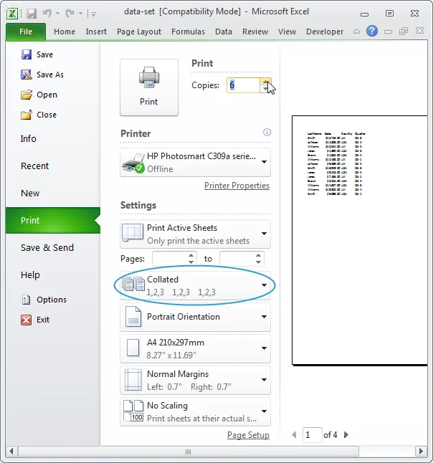Open the Portrait Orientation dropdown
Viewport: 433px width, 463px height.
(195, 317)
